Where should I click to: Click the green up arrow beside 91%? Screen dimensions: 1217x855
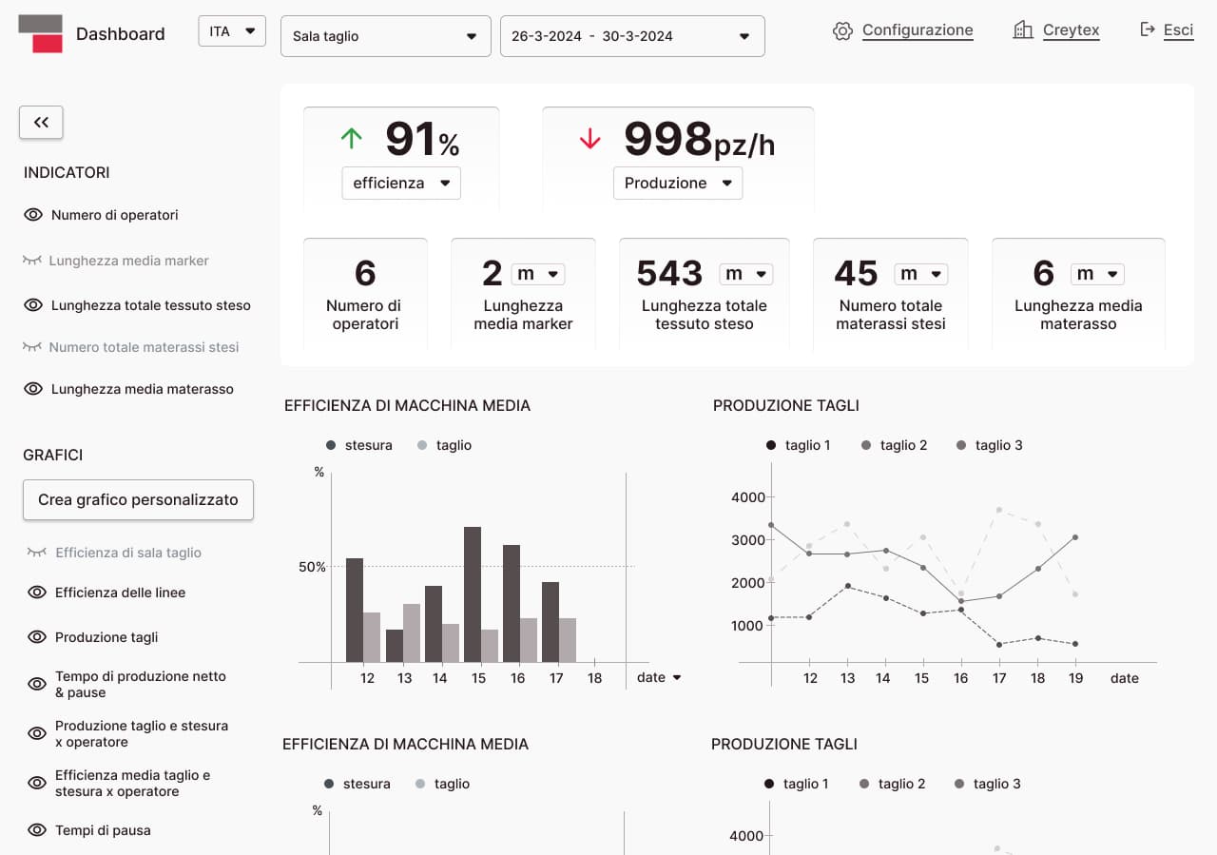[352, 139]
